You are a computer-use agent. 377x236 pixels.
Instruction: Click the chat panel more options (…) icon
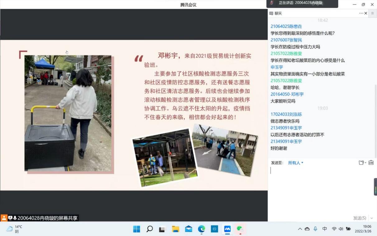point(361,13)
